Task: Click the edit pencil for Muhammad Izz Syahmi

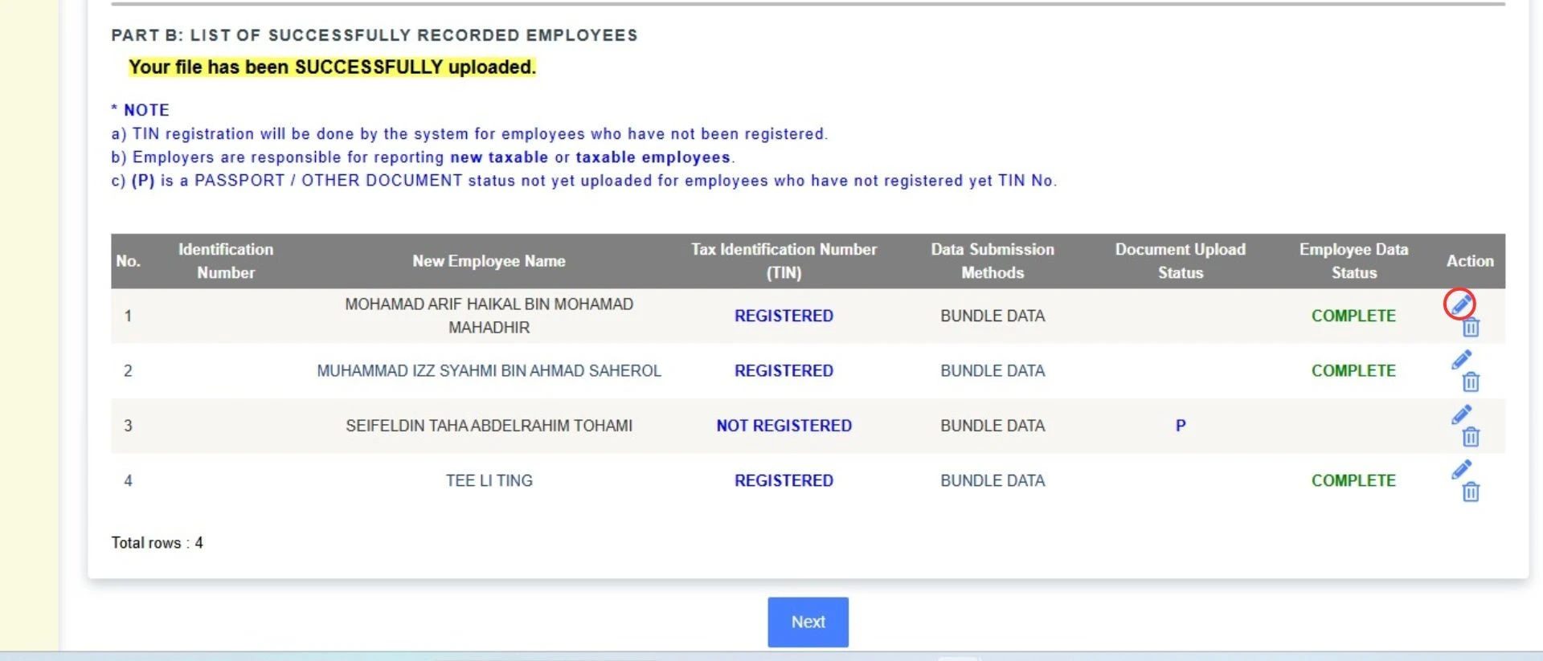Action: click(1461, 360)
